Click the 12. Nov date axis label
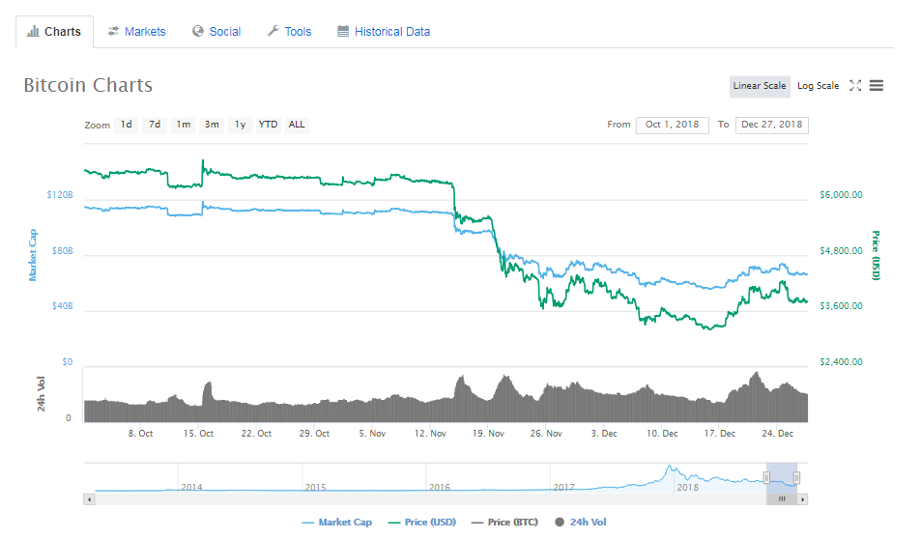 coord(430,434)
